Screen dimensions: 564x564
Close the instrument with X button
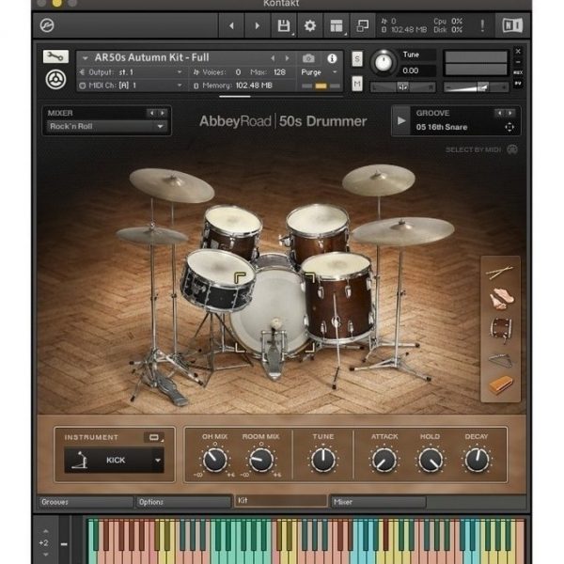tap(518, 51)
